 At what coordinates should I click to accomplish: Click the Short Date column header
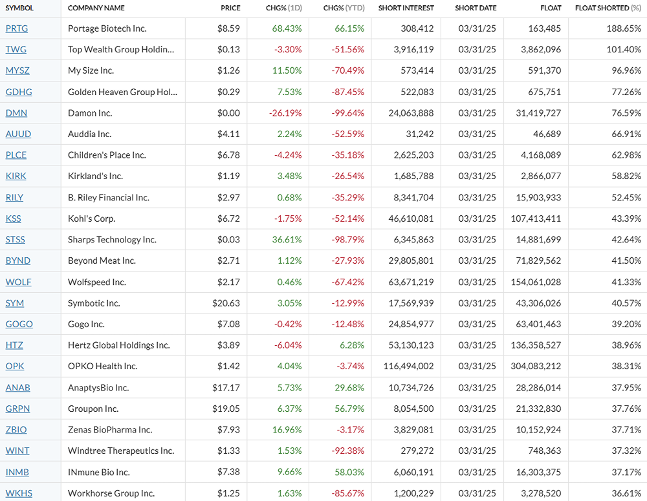point(476,8)
